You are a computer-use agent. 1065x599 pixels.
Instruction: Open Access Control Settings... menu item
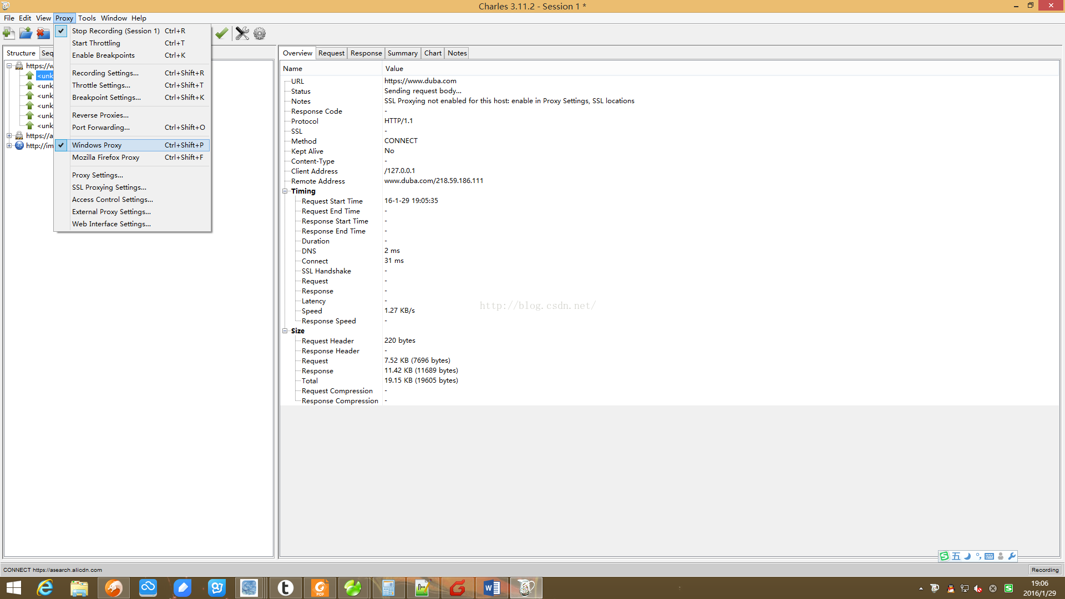tap(132, 200)
